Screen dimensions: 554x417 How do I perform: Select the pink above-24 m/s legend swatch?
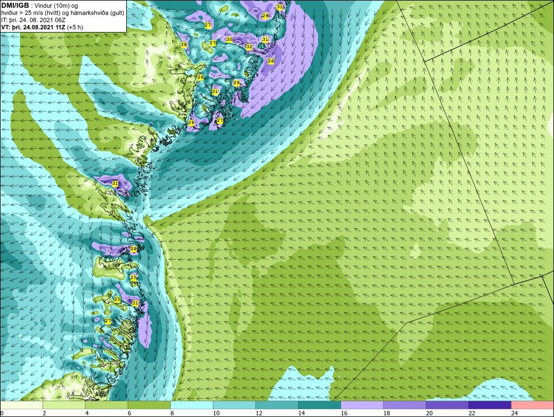tap(532, 405)
